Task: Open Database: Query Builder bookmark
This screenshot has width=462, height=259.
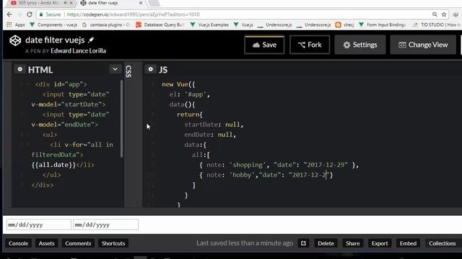Action: [160, 25]
